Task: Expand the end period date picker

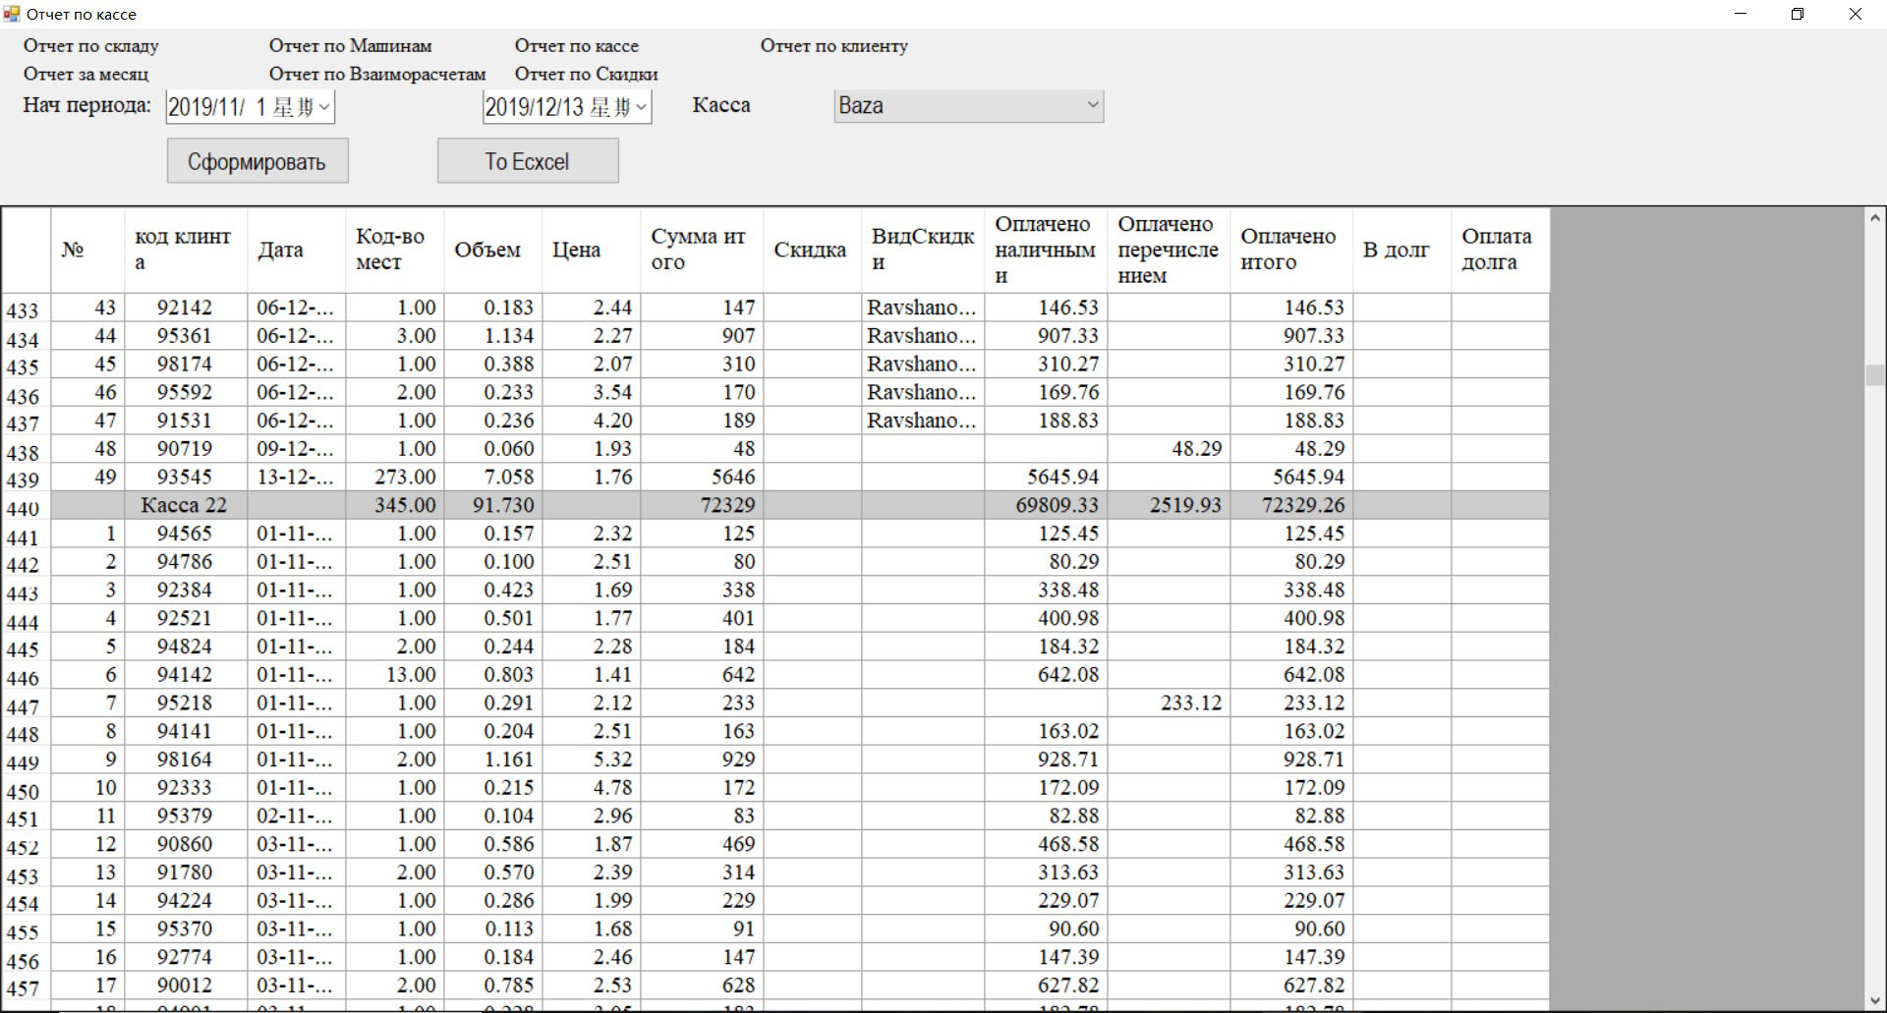Action: (x=641, y=107)
